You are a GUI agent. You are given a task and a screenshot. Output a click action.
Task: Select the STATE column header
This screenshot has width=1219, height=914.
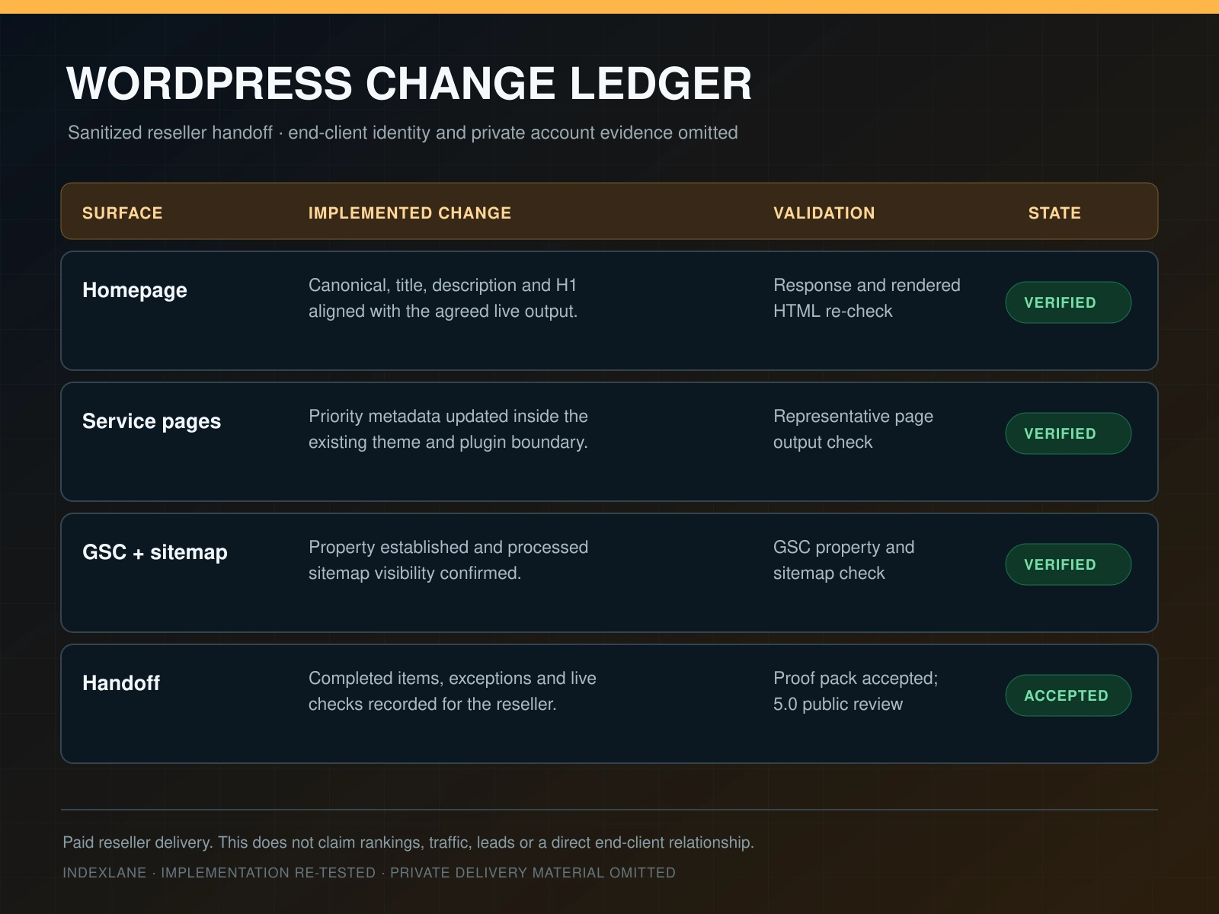click(1054, 213)
